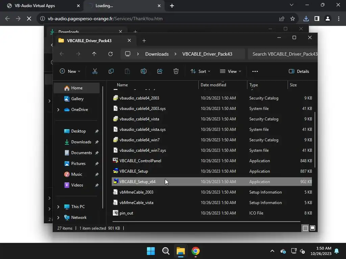Screen dimensions: 346x259
Task: Click File Explorer taskbar icon
Action: [x=180, y=251]
